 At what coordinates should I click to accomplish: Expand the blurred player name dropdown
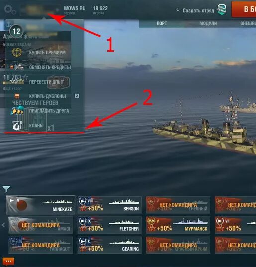tap(40, 10)
